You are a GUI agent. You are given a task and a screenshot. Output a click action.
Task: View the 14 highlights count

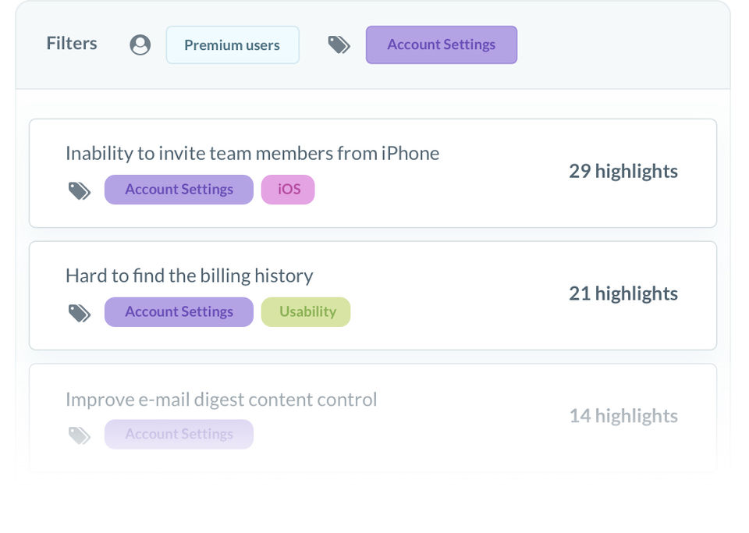coord(623,416)
